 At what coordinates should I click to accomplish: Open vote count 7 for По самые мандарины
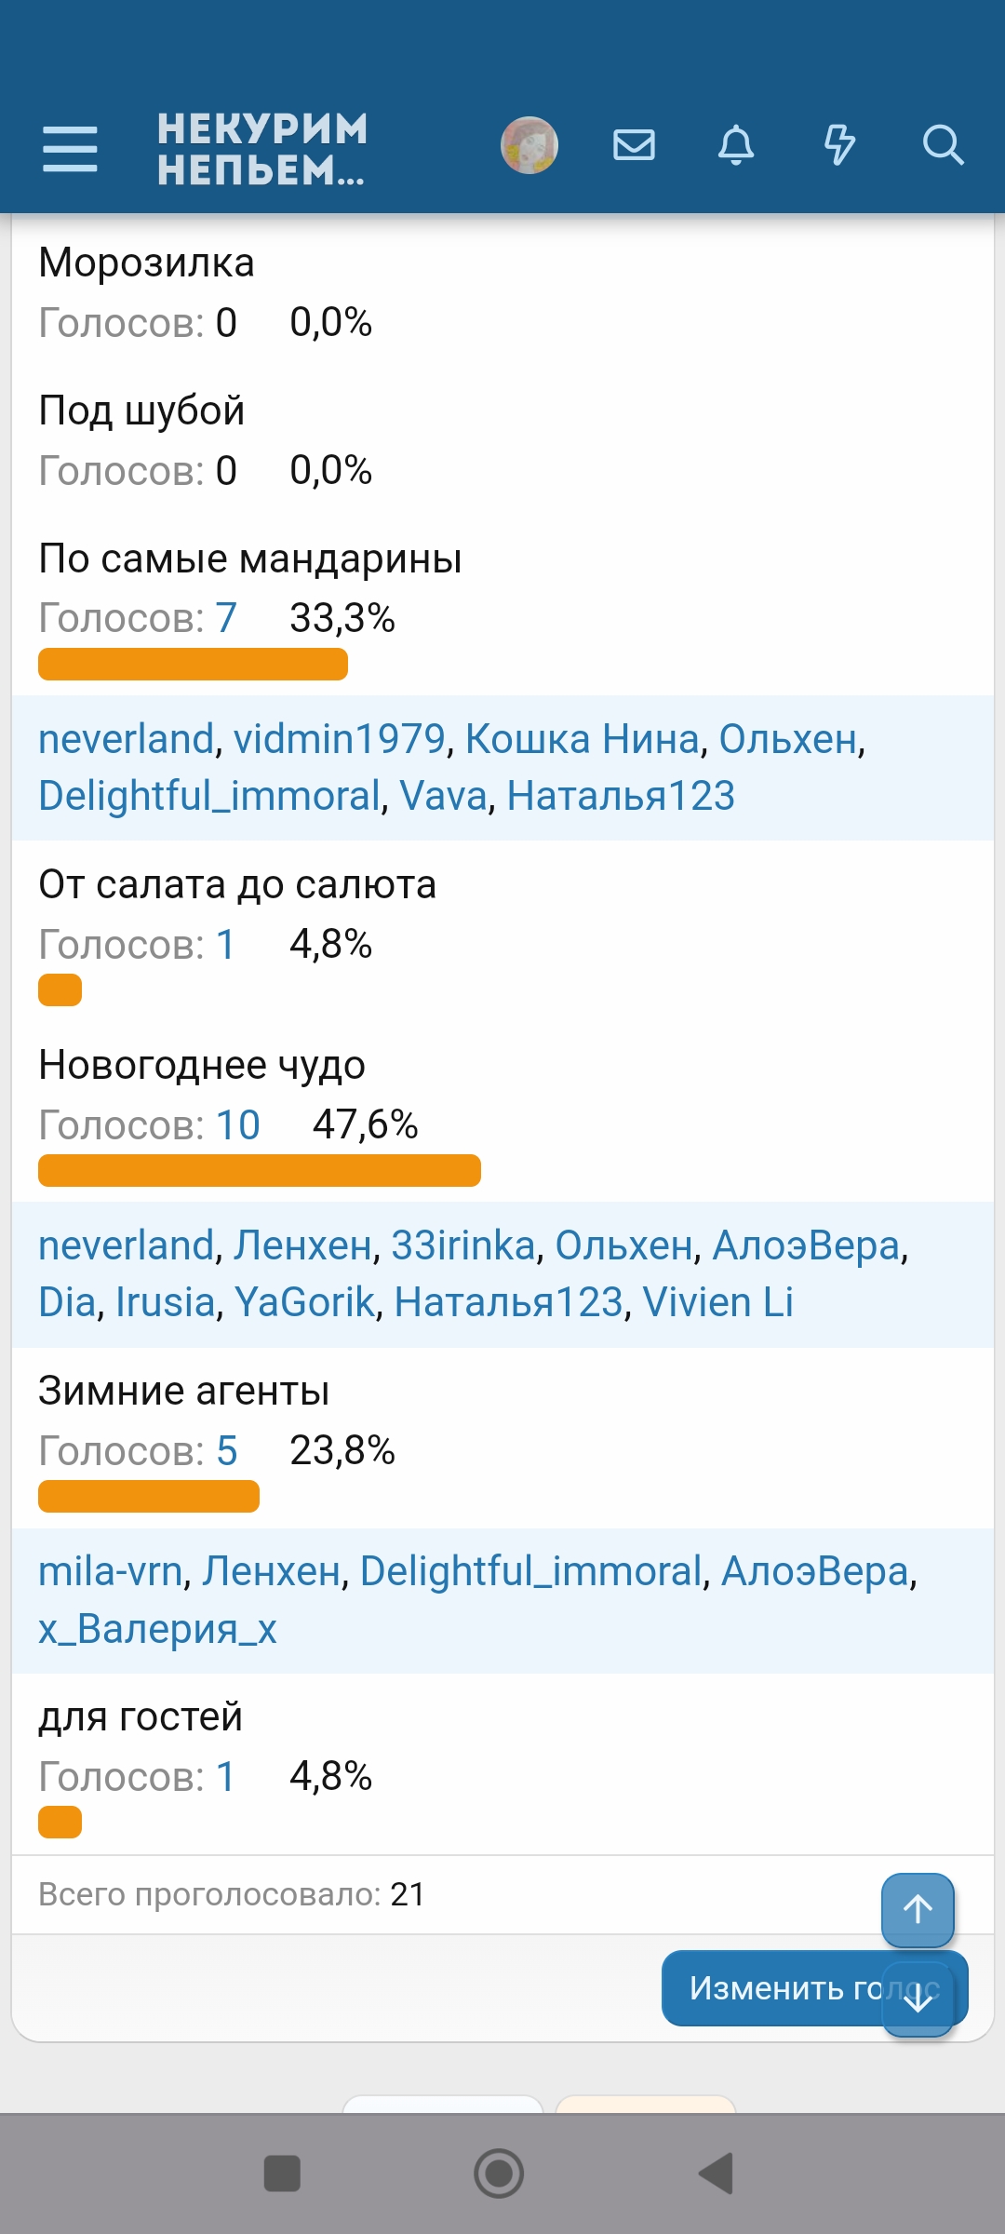point(226,618)
